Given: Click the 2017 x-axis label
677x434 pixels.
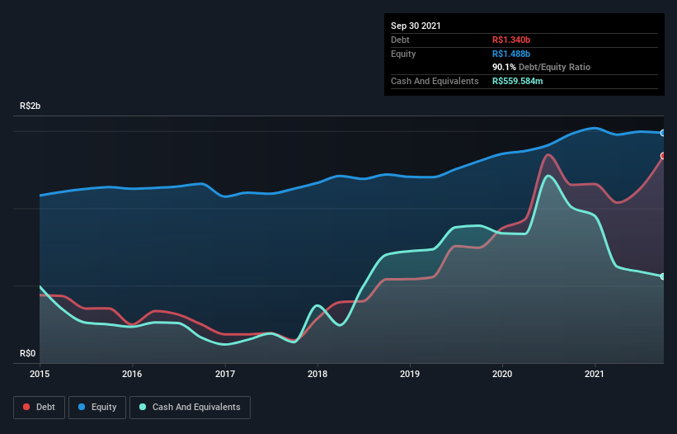Looking at the screenshot, I should click(x=225, y=374).
